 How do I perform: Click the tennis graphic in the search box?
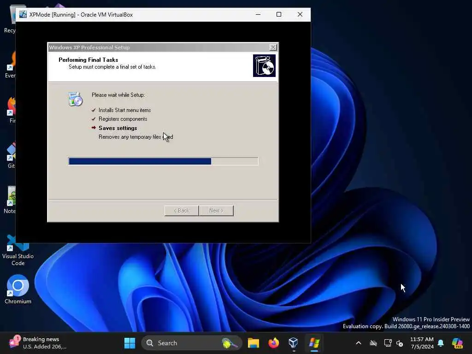pos(230,343)
